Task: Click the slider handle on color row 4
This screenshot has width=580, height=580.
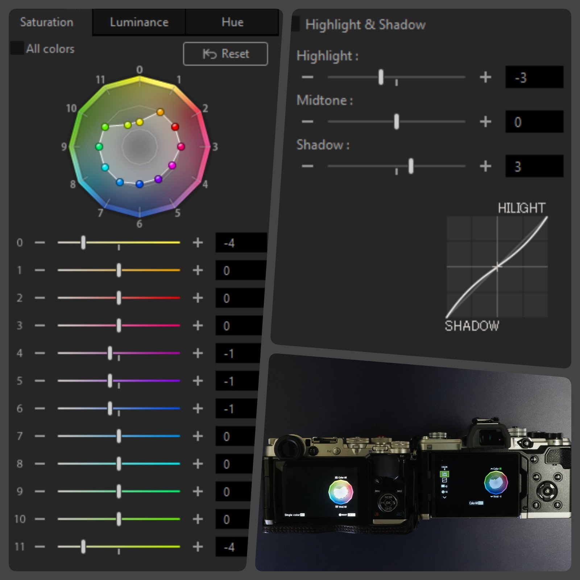Action: (x=110, y=353)
